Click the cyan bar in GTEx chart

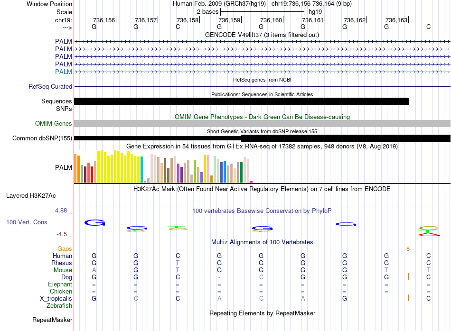point(141,169)
